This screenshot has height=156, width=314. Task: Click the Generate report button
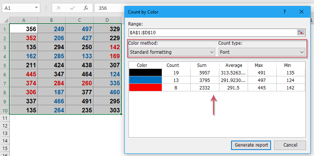[x=251, y=145]
